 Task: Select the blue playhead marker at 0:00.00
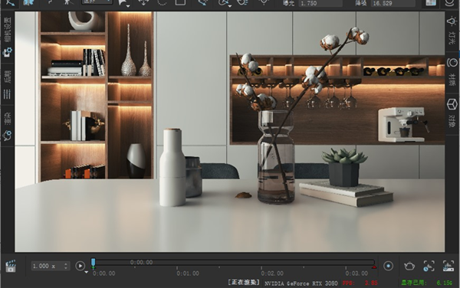[x=93, y=263]
